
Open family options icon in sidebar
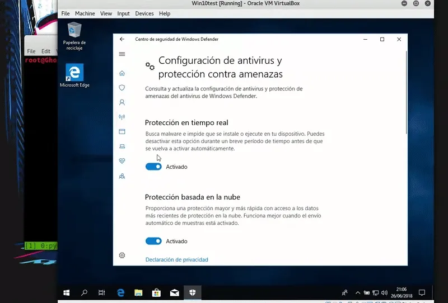tap(122, 176)
